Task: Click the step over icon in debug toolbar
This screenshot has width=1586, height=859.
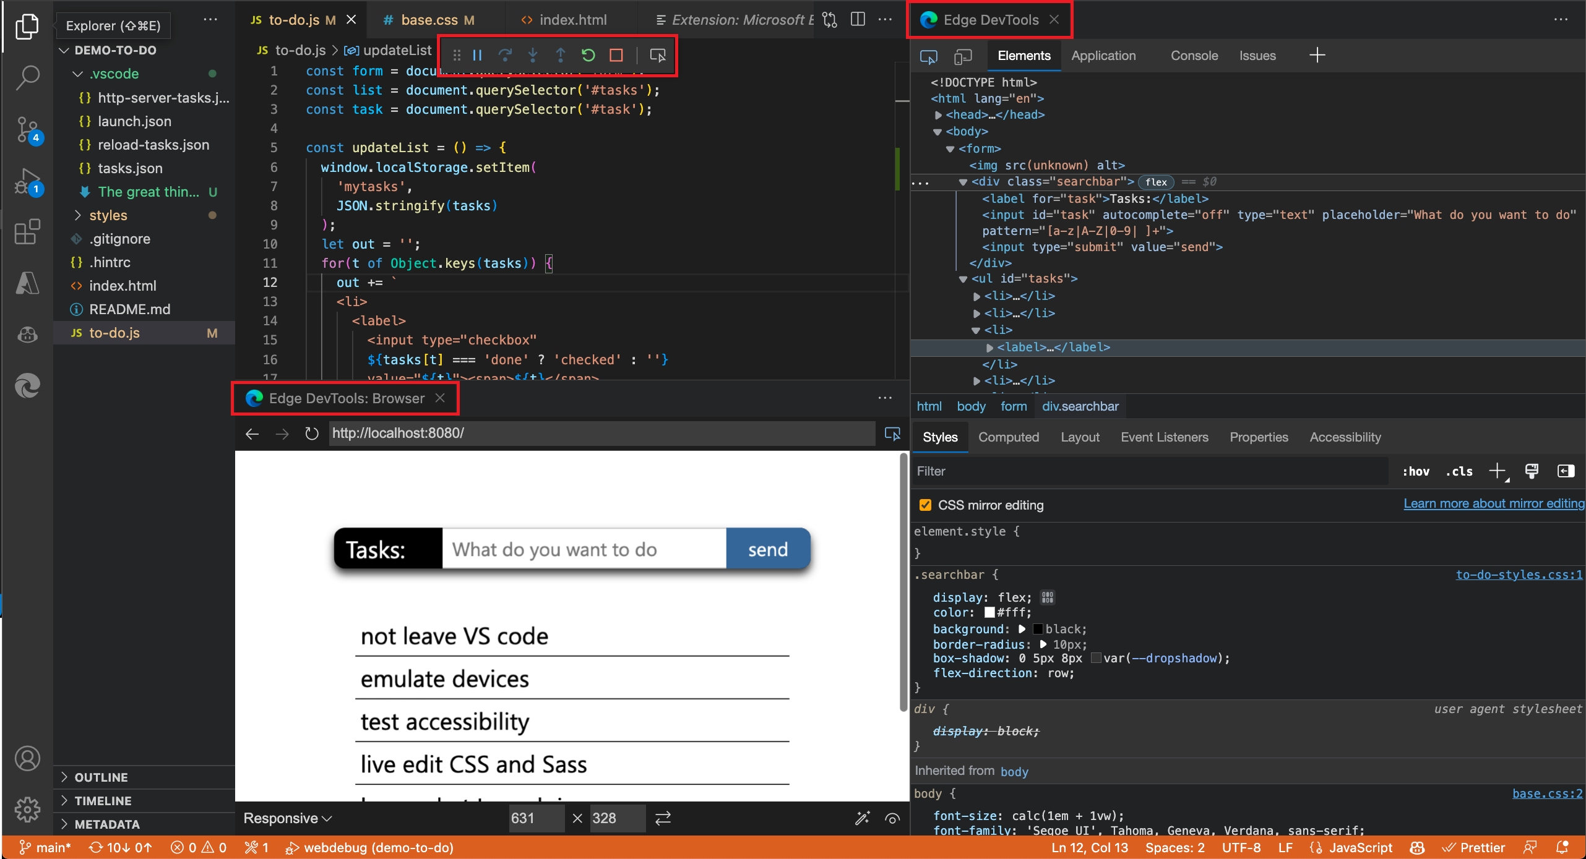Action: coord(505,55)
